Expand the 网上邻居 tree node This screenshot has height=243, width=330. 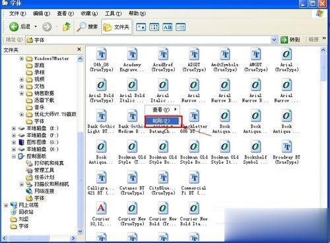(x=6, y=205)
